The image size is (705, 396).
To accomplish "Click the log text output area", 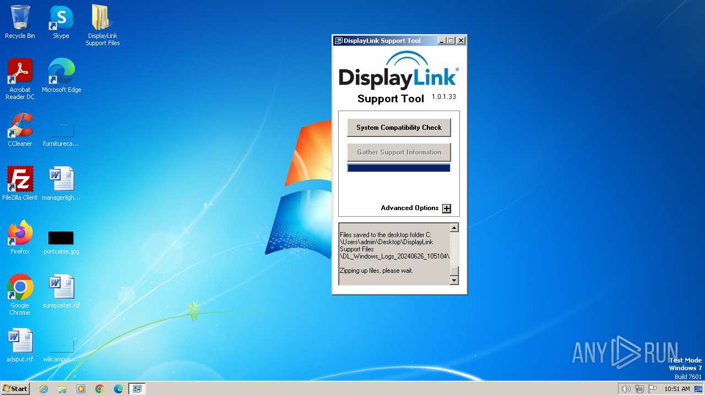I will (394, 254).
